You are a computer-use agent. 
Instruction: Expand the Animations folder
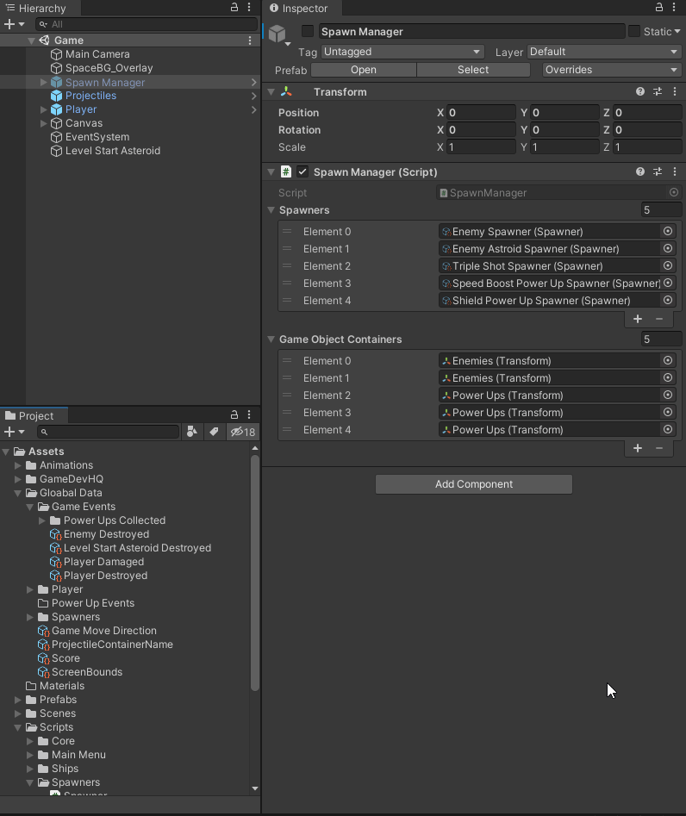[x=18, y=465]
